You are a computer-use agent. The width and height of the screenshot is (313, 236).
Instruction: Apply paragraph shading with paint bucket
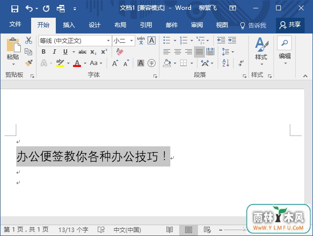pyautogui.click(x=167, y=63)
